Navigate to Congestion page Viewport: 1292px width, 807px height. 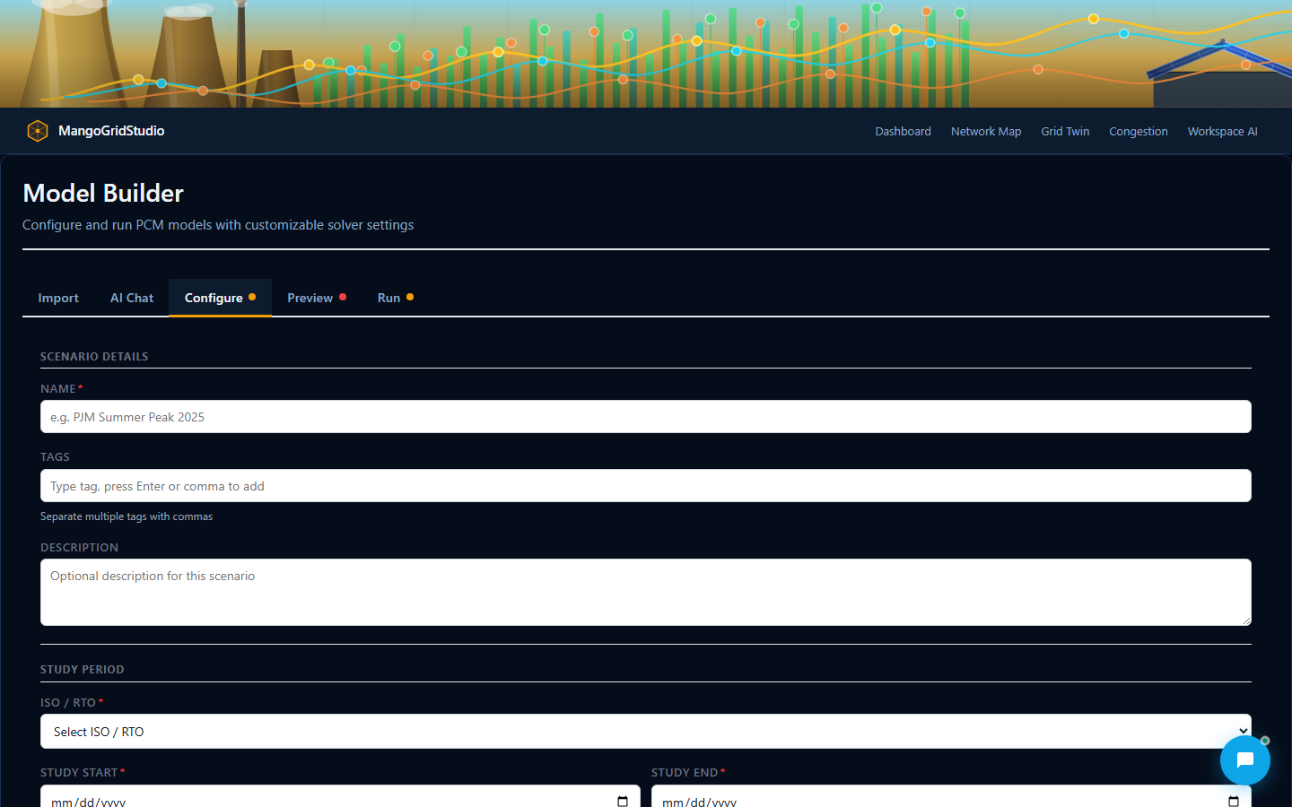1139,131
